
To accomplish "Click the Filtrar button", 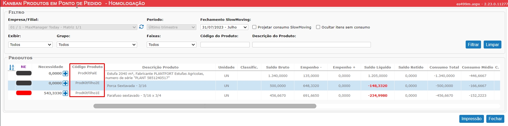I will click(473, 45).
